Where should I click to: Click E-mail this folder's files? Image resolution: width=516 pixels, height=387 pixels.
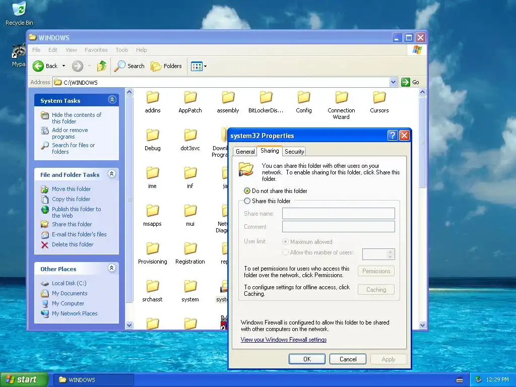pyautogui.click(x=79, y=234)
